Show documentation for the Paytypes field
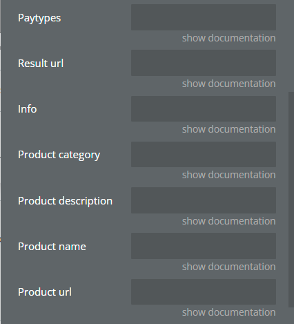This screenshot has width=294, height=324. [229, 38]
